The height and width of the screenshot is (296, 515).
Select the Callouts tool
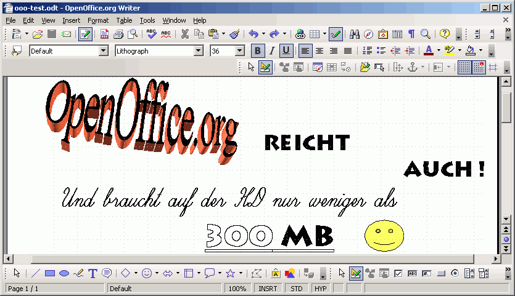point(107,273)
